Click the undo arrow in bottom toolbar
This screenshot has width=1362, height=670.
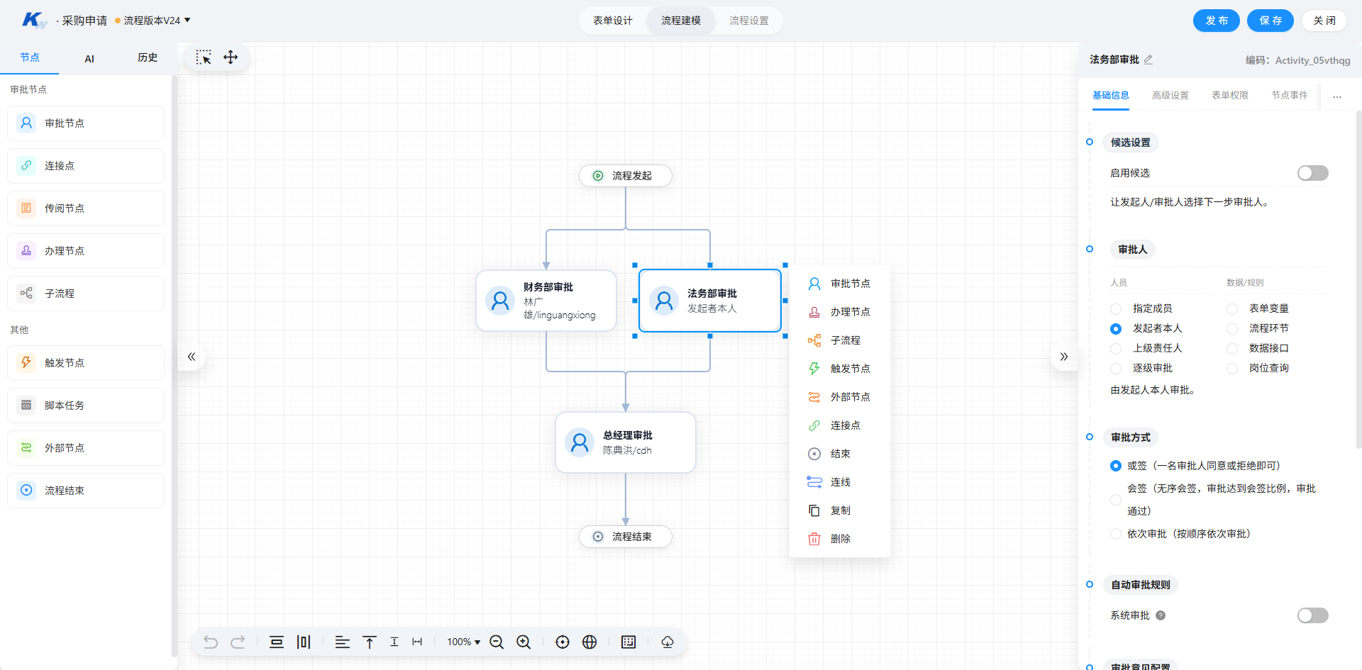[x=211, y=642]
